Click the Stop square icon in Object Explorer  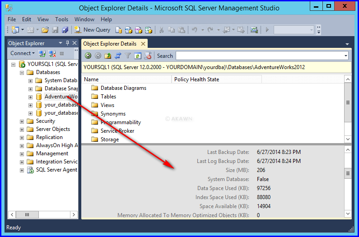61,54
